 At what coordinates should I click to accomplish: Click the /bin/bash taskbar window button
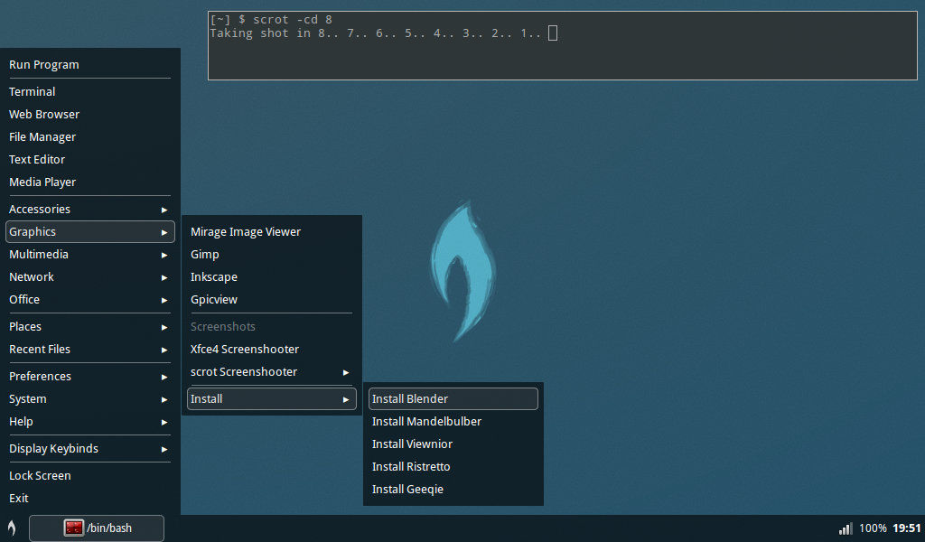96,528
